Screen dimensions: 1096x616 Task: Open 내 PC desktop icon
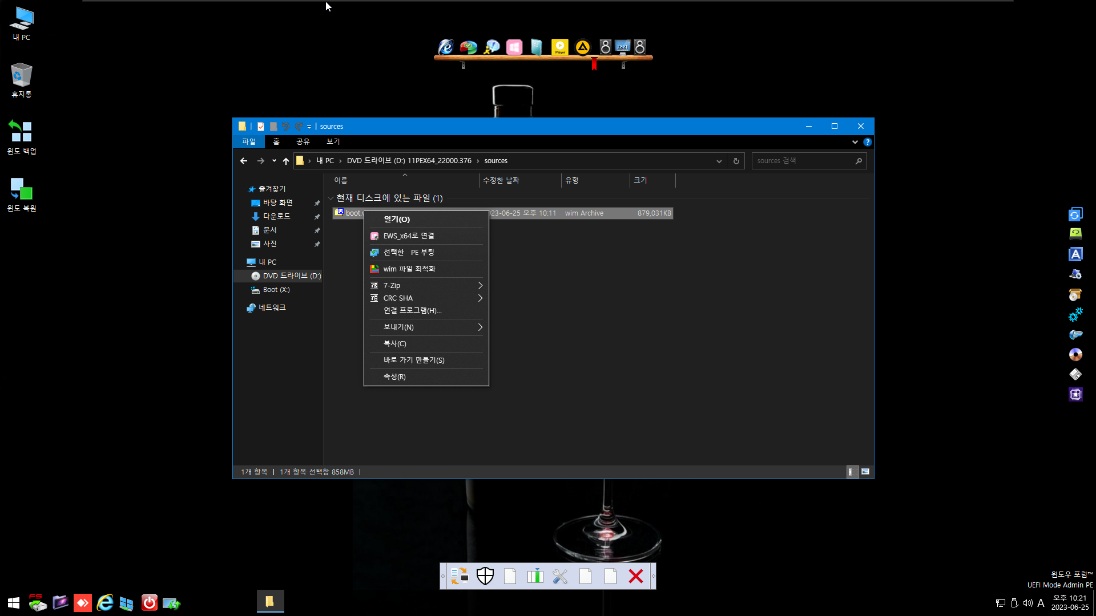(22, 23)
